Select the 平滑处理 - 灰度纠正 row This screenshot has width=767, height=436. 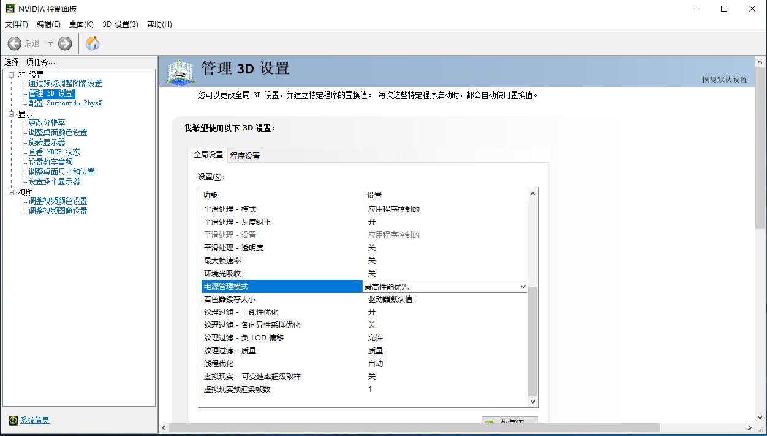[x=363, y=222]
